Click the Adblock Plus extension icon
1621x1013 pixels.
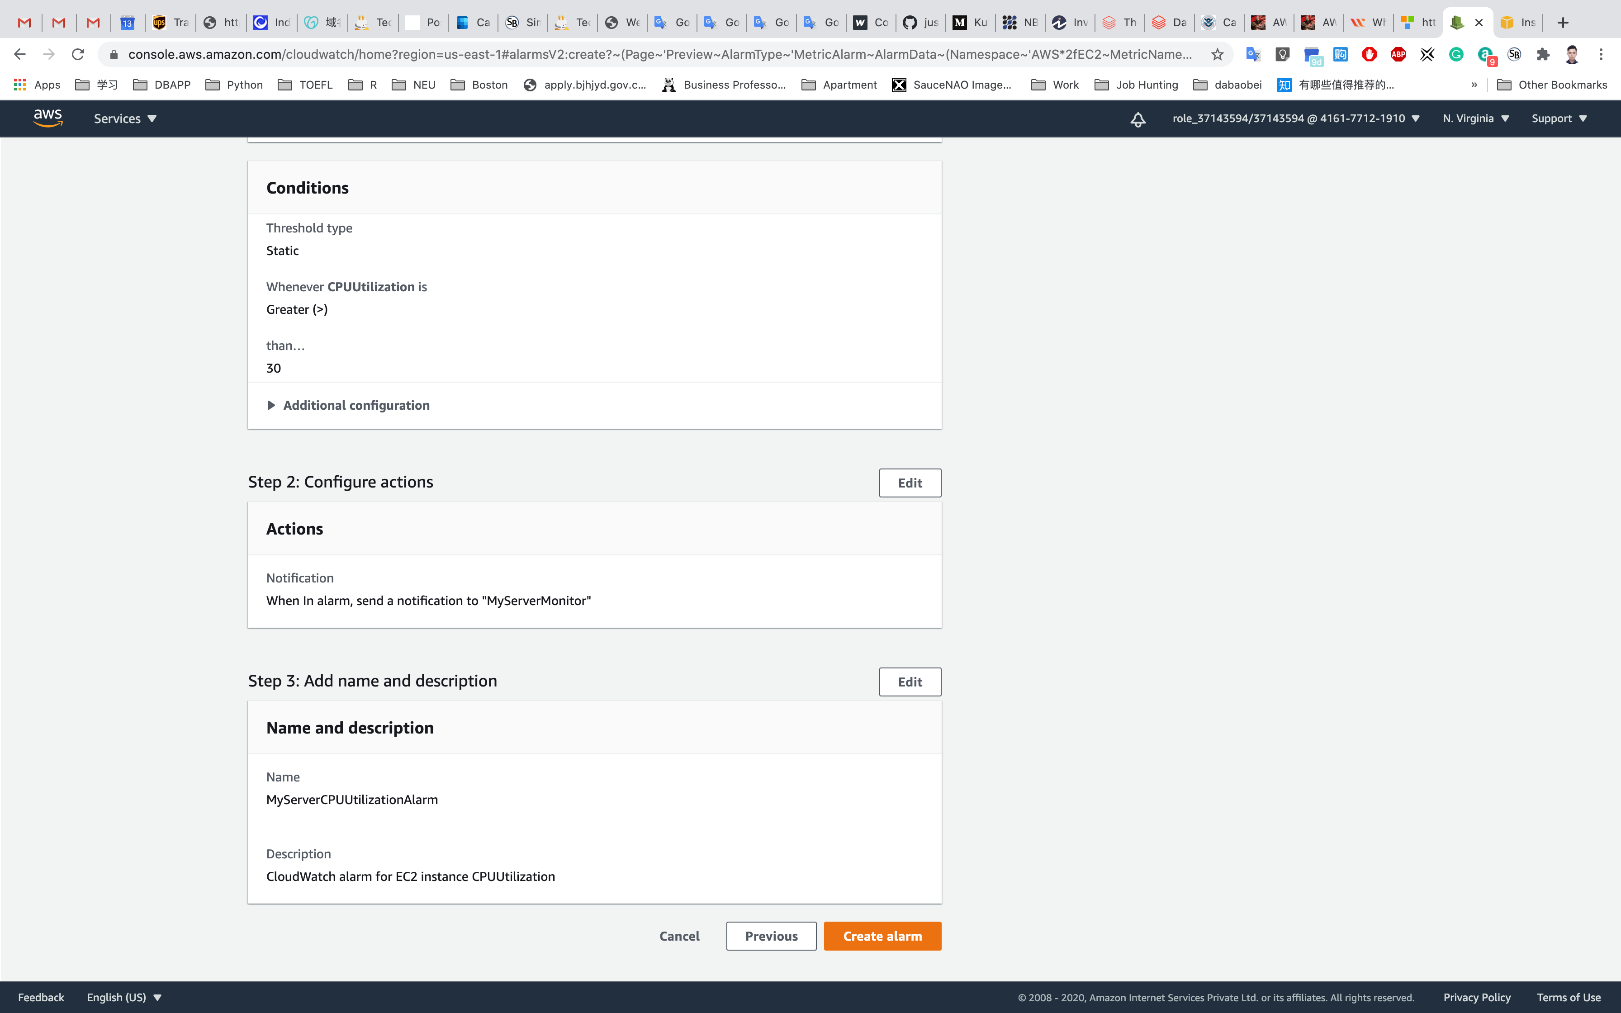click(1398, 54)
